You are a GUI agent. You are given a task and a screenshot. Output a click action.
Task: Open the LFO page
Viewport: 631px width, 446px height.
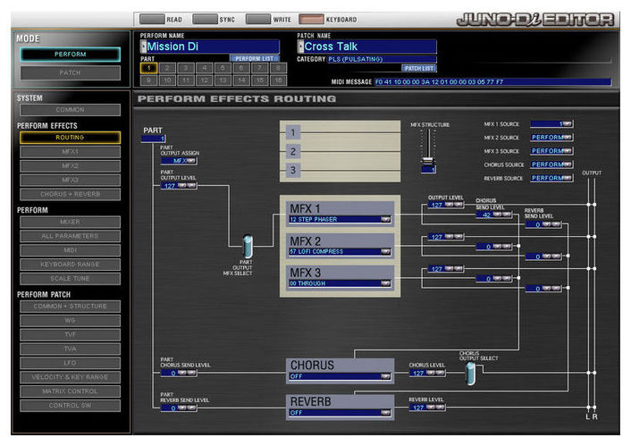pos(71,363)
